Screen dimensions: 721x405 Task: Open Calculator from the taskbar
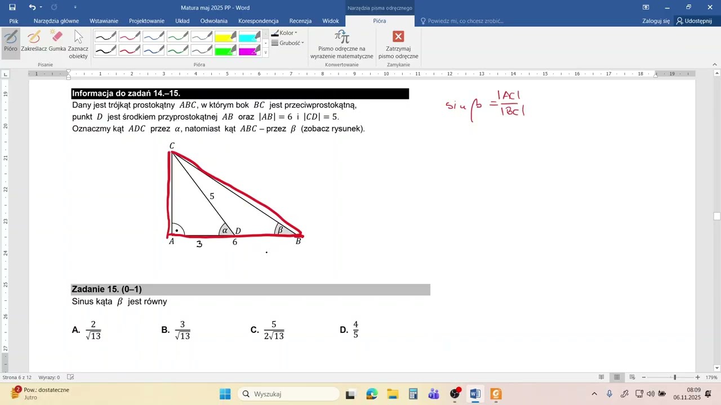(x=413, y=394)
